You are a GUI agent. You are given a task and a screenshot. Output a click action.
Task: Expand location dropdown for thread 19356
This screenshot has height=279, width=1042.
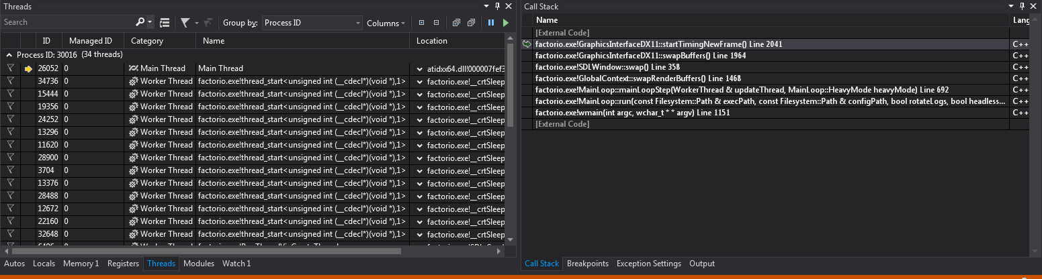pyautogui.click(x=419, y=107)
